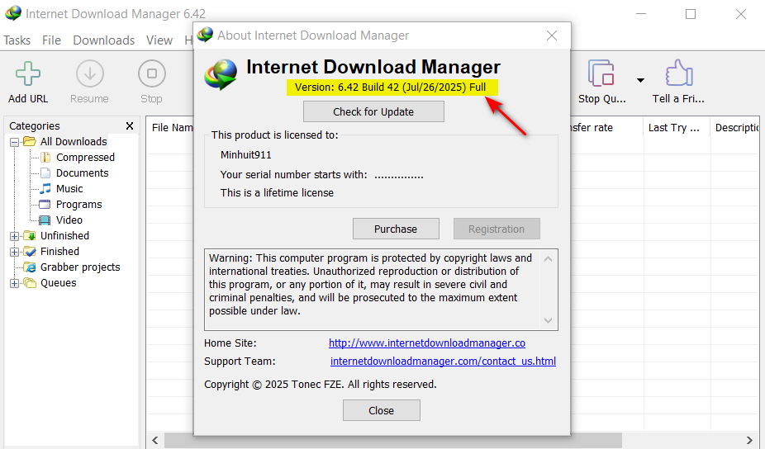Click the Compressed folder icon

point(45,157)
